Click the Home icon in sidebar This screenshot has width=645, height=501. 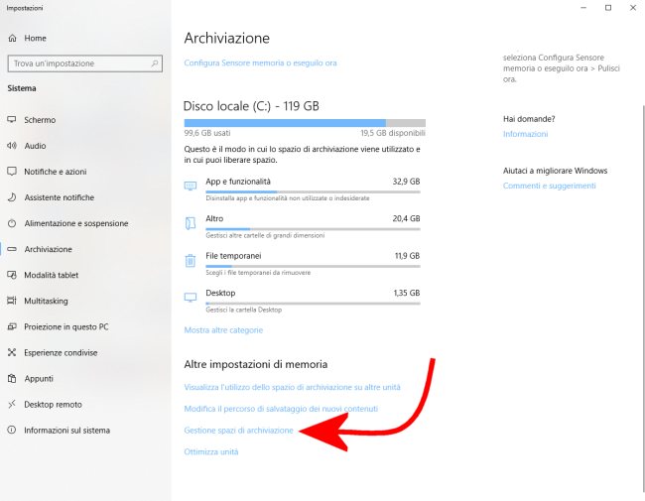(x=12, y=38)
